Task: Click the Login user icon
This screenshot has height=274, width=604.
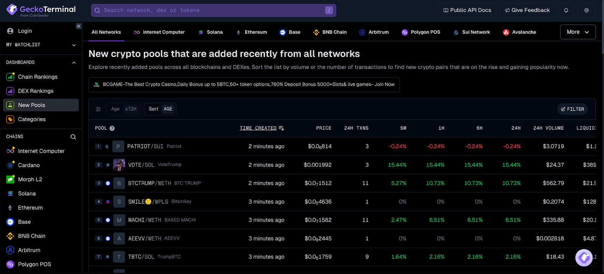Action: point(10,31)
